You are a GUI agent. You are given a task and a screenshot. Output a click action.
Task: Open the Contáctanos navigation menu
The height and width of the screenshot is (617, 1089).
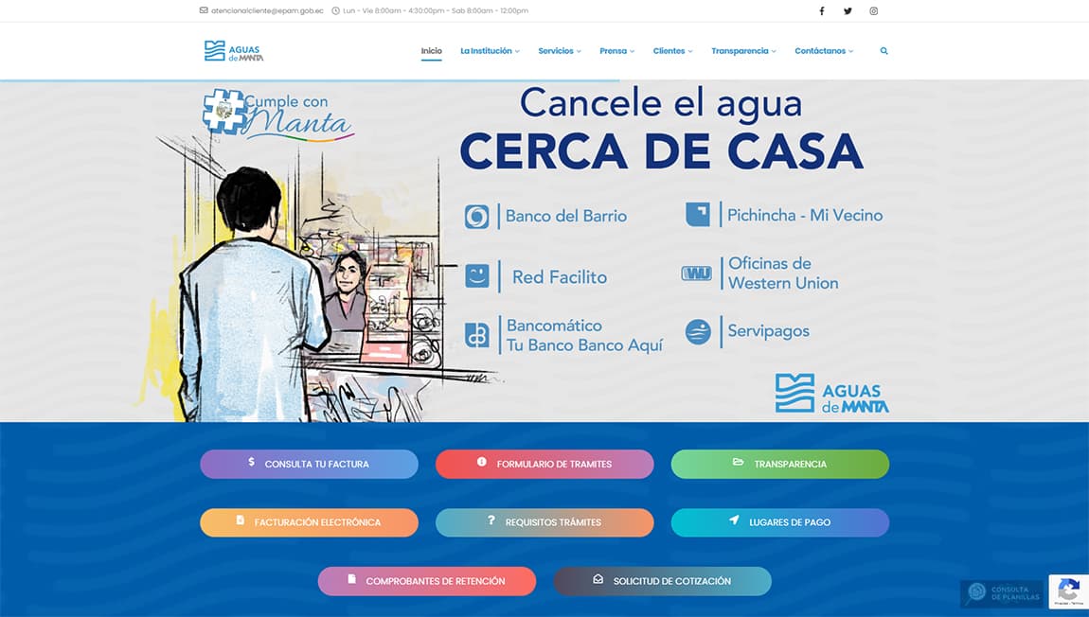(x=824, y=51)
